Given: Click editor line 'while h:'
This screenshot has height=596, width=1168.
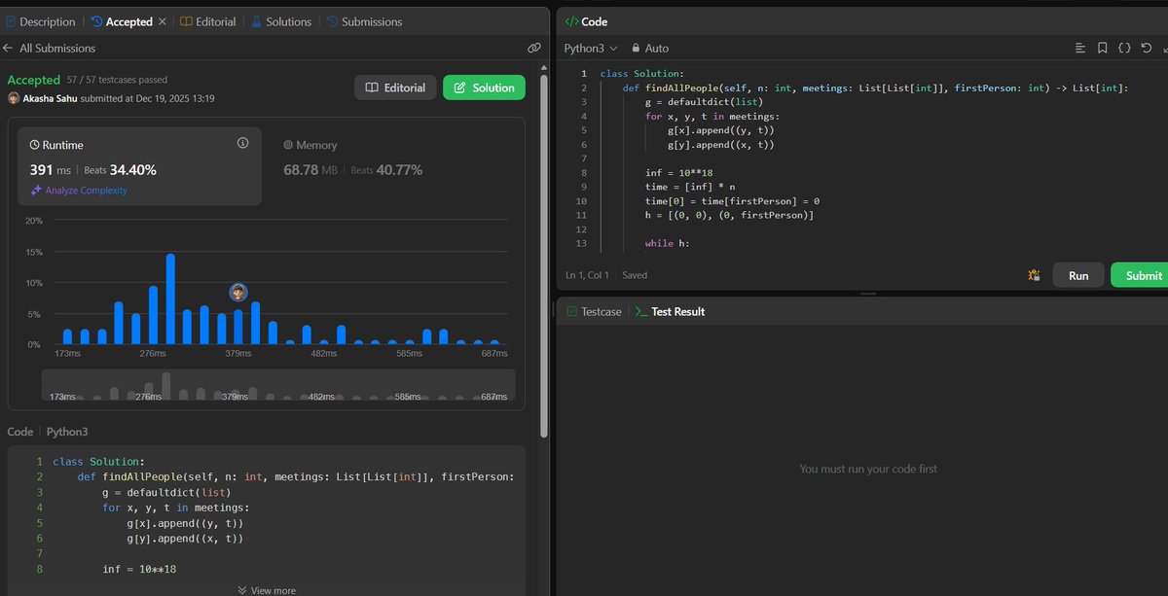Looking at the screenshot, I should pos(667,243).
